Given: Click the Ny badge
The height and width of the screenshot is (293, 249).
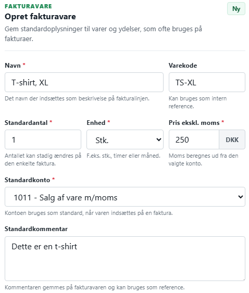Looking at the screenshot, I should point(236,9).
